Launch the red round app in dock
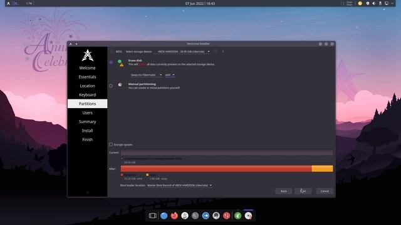The height and width of the screenshot is (225, 401). [226, 216]
